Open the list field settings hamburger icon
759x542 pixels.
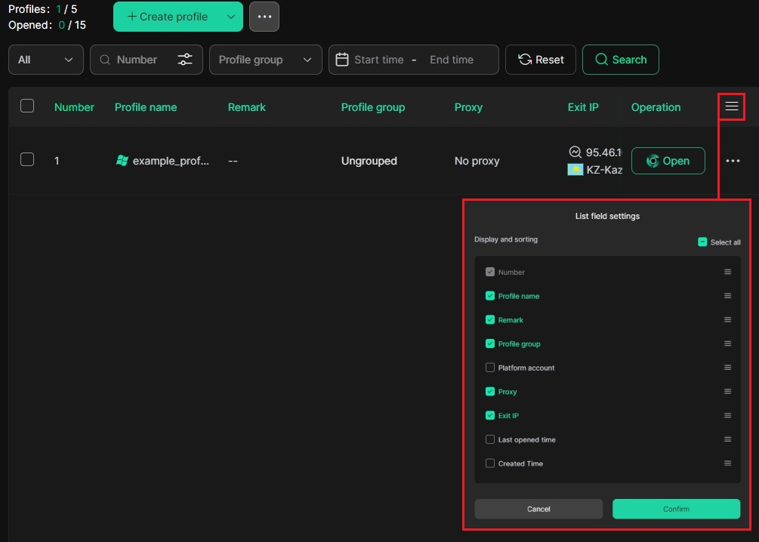coord(731,106)
